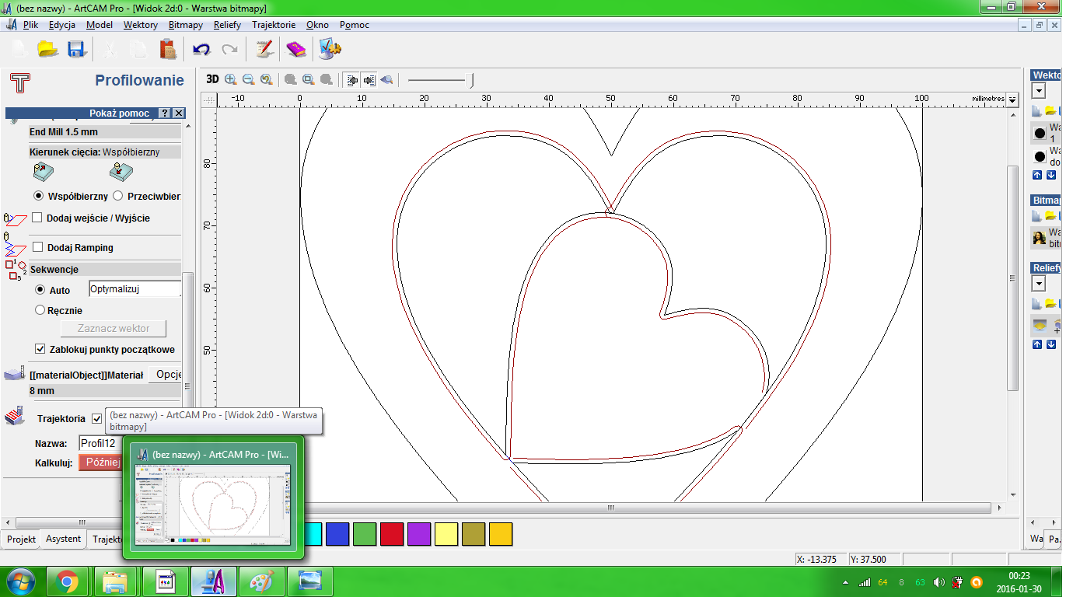Screen dimensions: 1080x597
Task: Select the Auto sequence radio button
Action: coord(40,290)
